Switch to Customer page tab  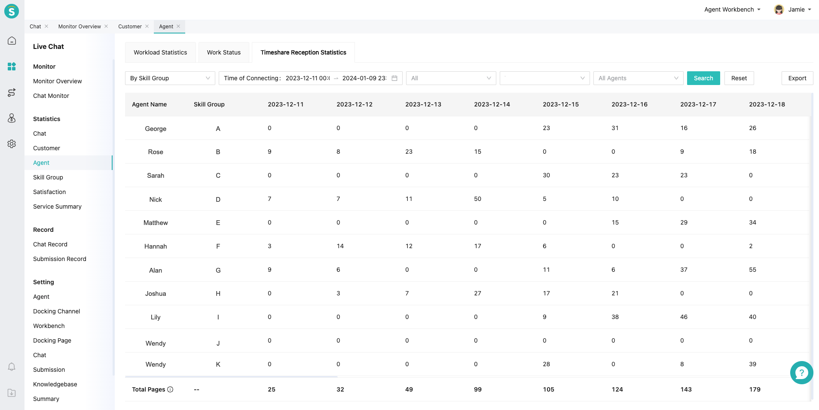coord(130,26)
